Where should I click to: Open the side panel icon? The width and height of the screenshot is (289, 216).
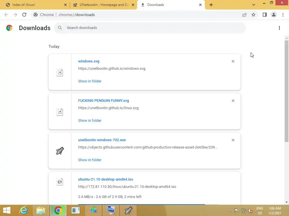(x=265, y=15)
